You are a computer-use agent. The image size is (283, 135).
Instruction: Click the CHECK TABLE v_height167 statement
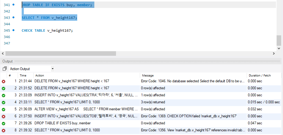pyautogui.click(x=47, y=30)
